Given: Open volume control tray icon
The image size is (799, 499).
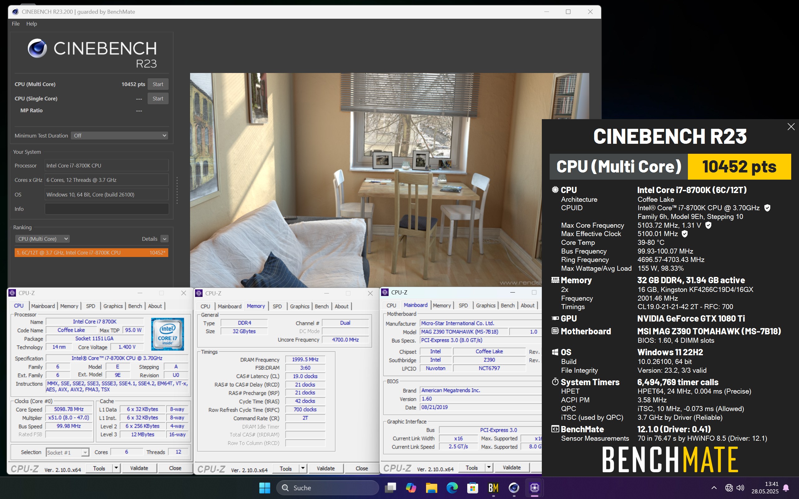Looking at the screenshot, I should click(741, 487).
